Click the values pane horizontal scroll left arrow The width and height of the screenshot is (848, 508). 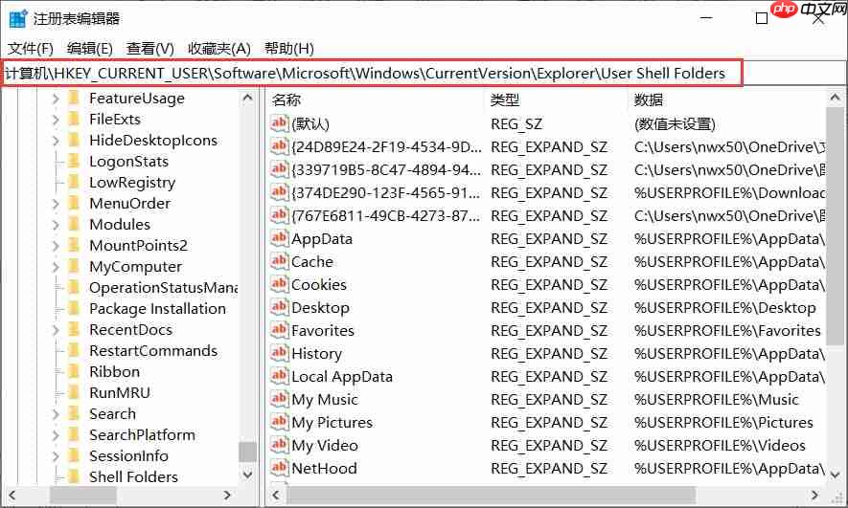(277, 495)
